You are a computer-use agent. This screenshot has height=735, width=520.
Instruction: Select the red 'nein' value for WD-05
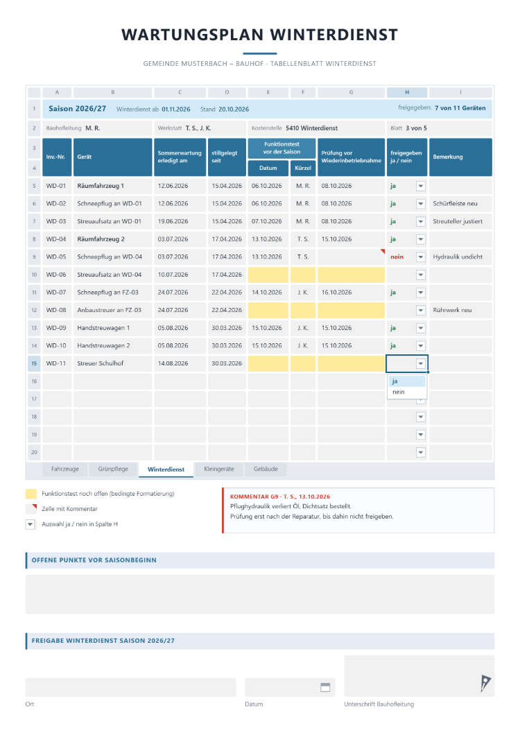click(397, 257)
